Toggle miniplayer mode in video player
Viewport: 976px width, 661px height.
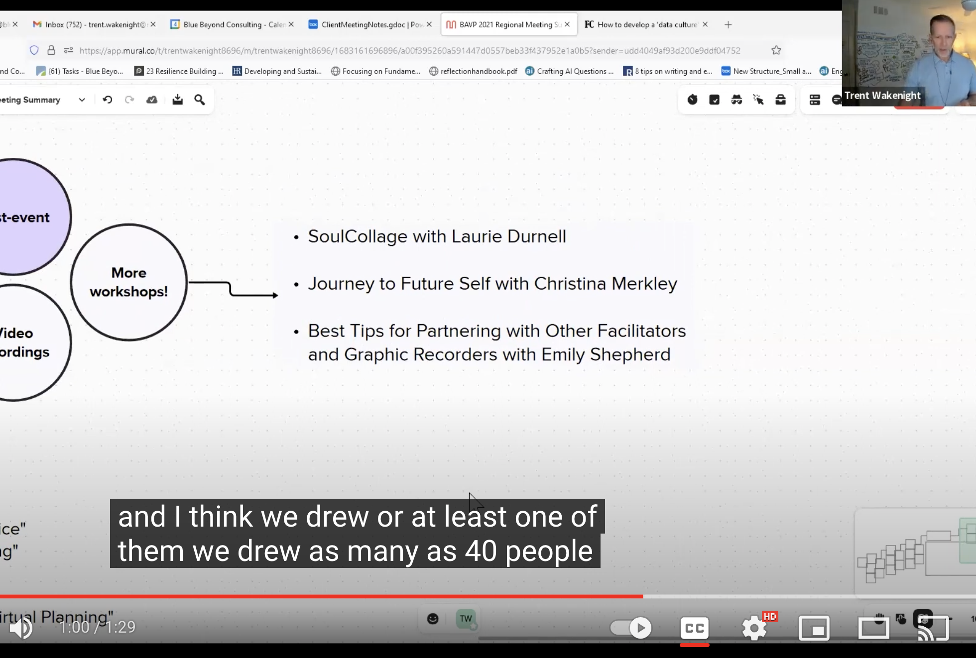click(814, 628)
